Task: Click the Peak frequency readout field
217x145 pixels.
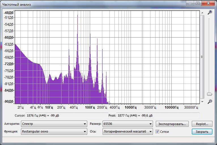Action: pyautogui.click(x=153, y=115)
